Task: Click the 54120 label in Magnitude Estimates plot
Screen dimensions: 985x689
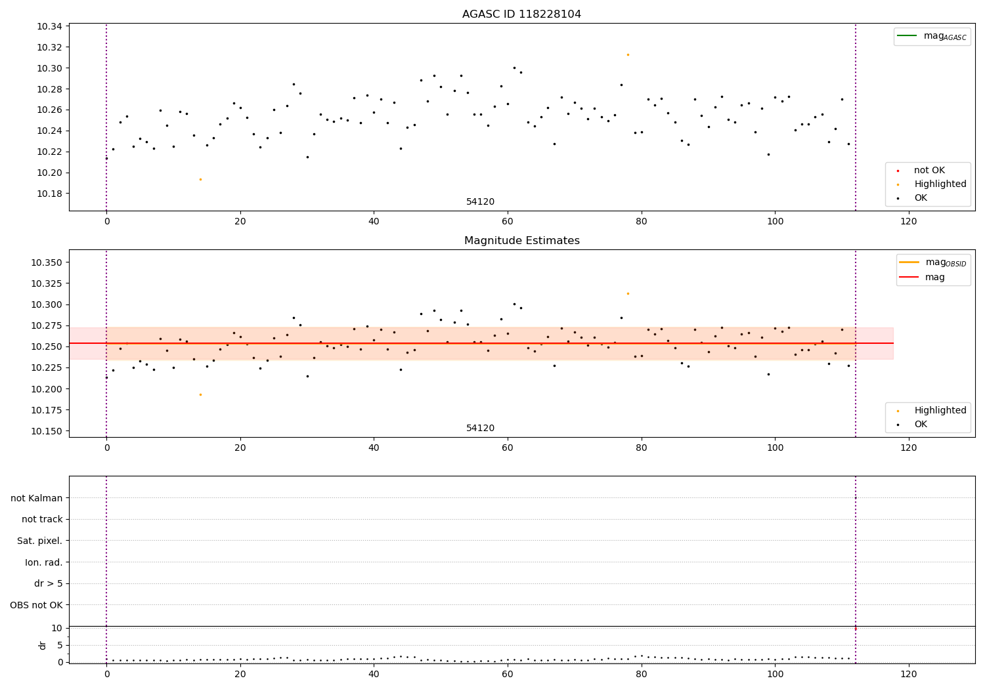Action: click(x=480, y=428)
